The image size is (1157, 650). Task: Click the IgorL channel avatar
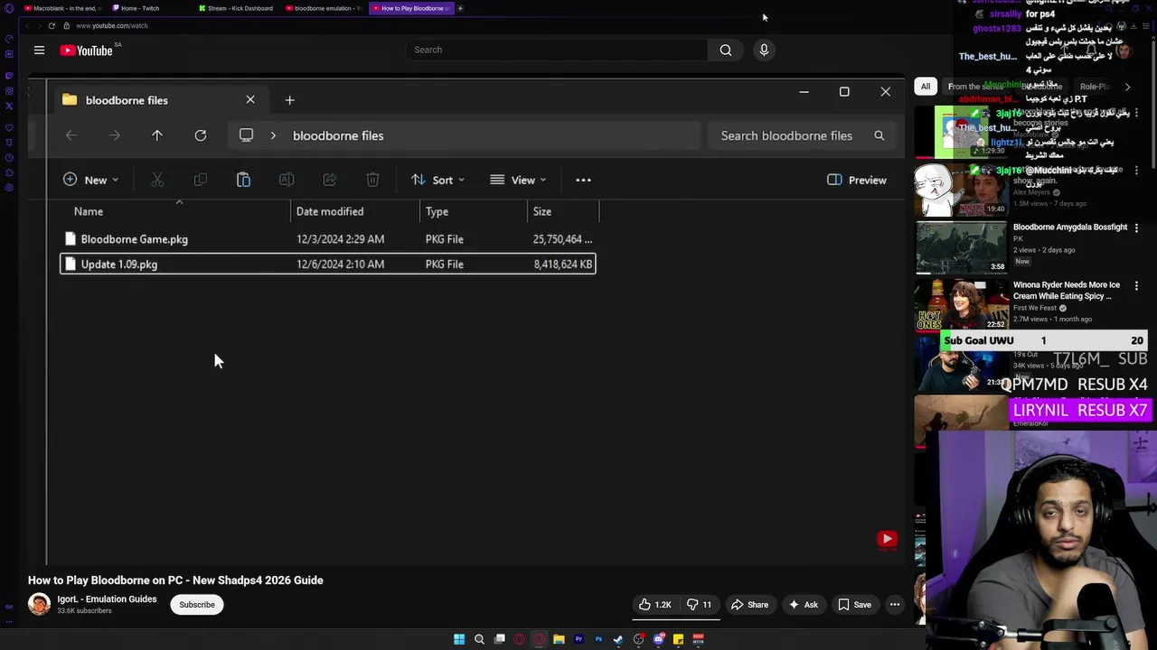tap(39, 604)
